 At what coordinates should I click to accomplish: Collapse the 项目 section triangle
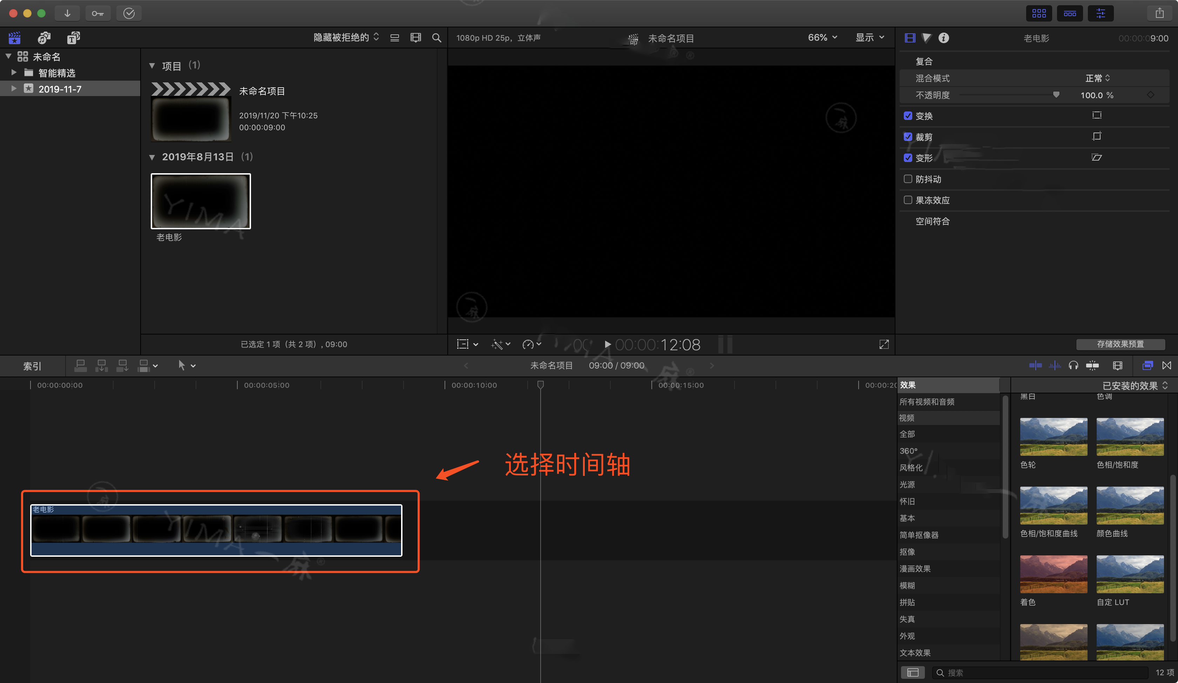click(x=152, y=66)
